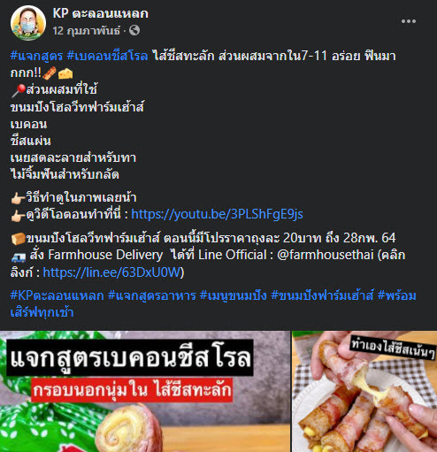Open the stretchy cheese roll photo

click(x=364, y=391)
